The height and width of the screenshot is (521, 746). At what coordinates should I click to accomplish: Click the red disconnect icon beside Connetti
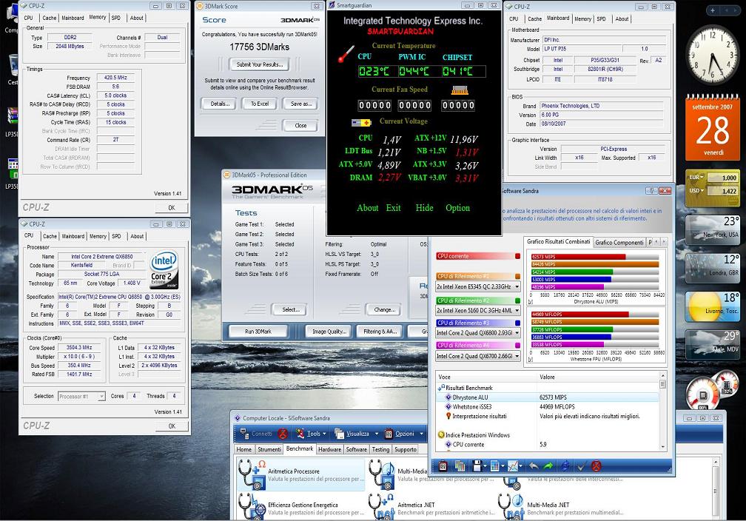coord(283,434)
